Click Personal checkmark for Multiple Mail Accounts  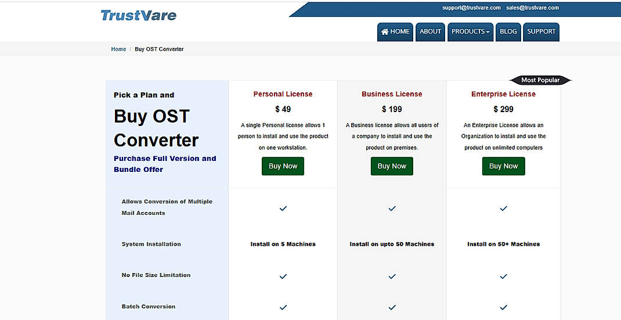click(283, 208)
